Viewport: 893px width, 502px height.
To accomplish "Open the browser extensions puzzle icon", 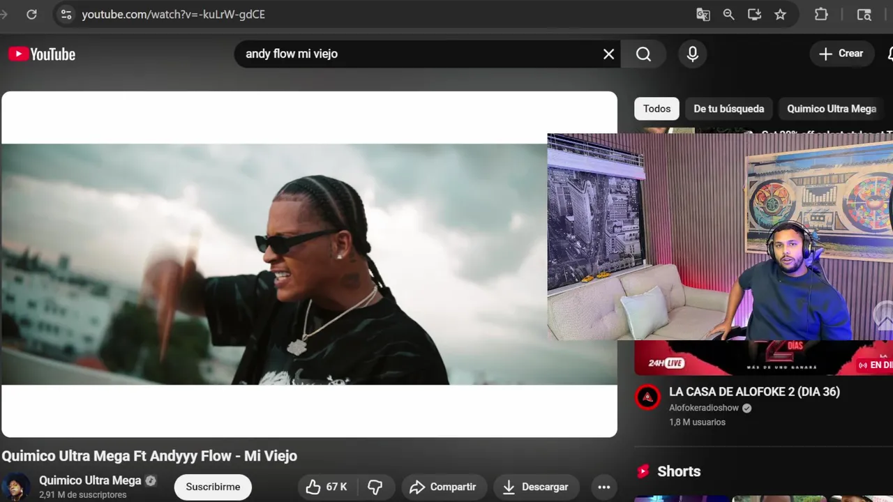I will [x=821, y=14].
